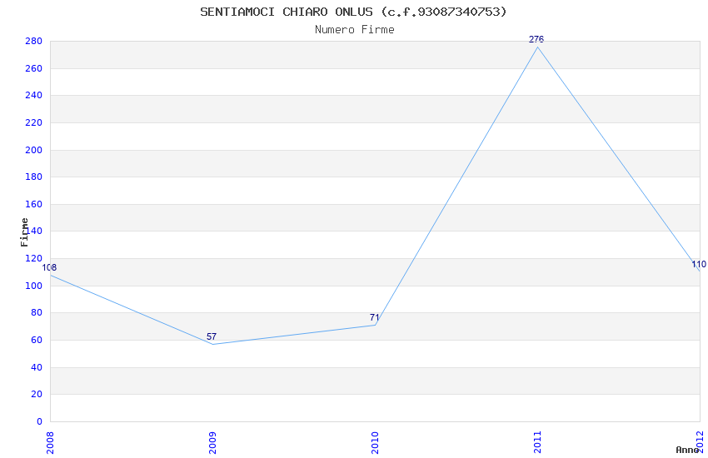Click the 100 y-axis tick label
Viewport: 708px width, 458px height.
tap(34, 286)
